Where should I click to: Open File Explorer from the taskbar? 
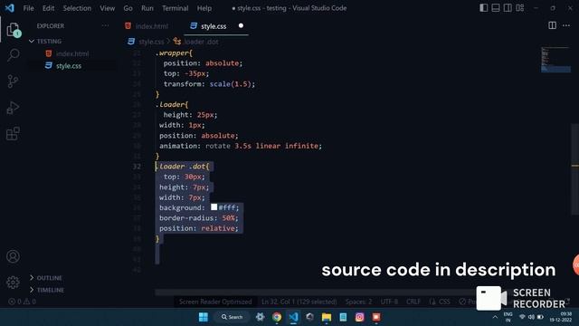tap(327, 317)
